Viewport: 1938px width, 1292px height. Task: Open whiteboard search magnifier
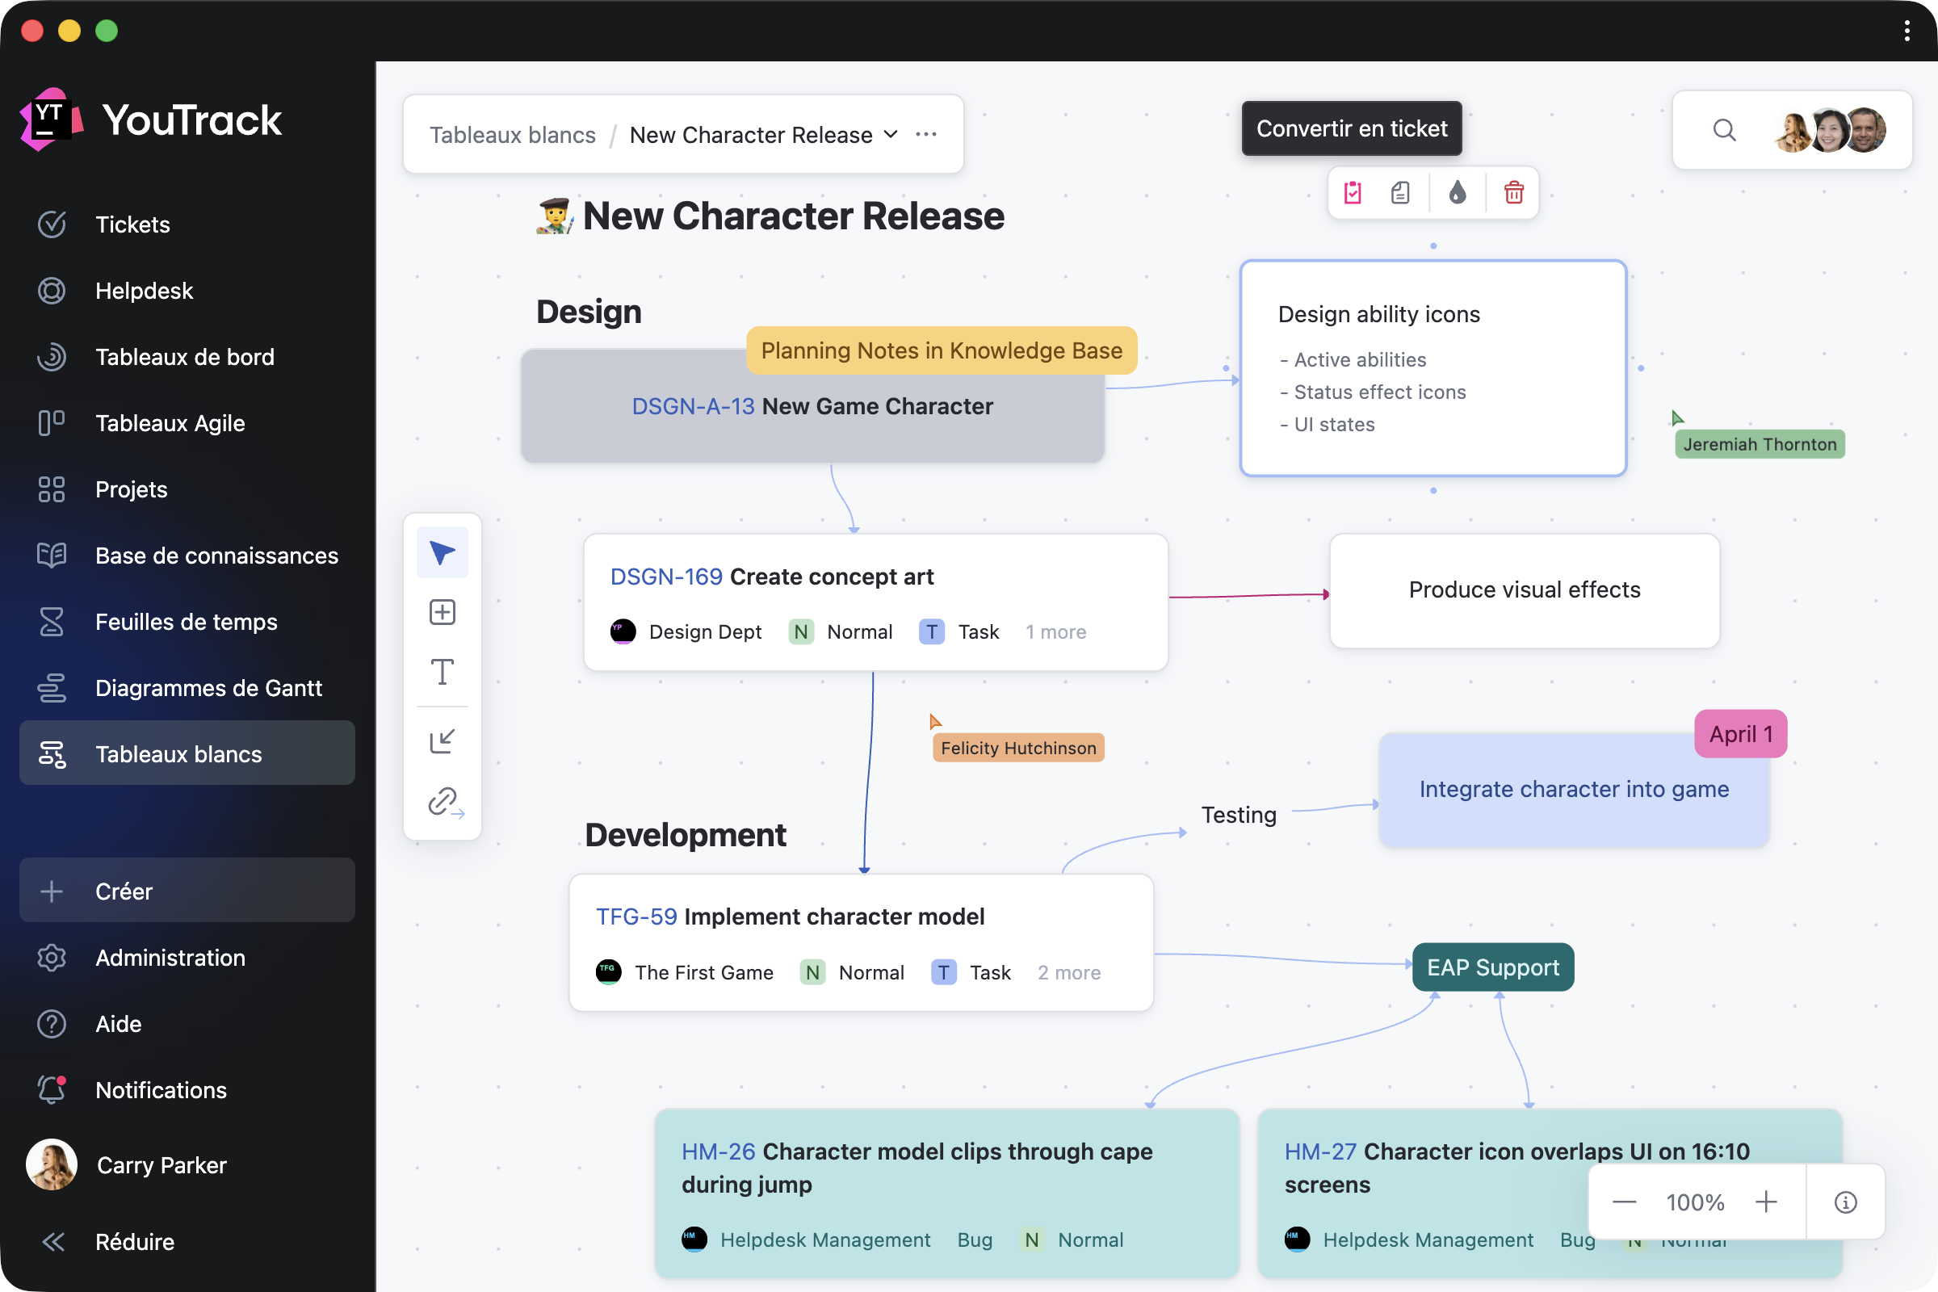(x=1724, y=130)
